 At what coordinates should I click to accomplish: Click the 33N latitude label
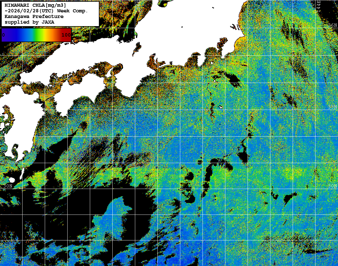pos(332,107)
